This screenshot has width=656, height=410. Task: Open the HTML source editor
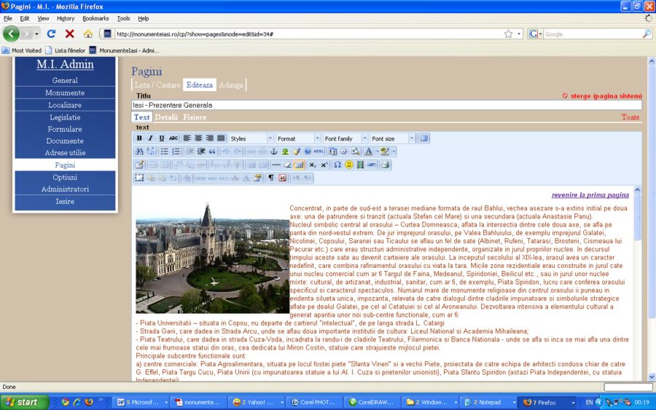coord(319,151)
